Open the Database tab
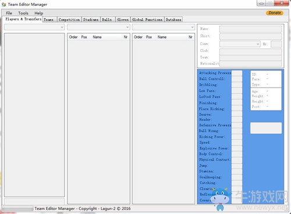 point(173,20)
